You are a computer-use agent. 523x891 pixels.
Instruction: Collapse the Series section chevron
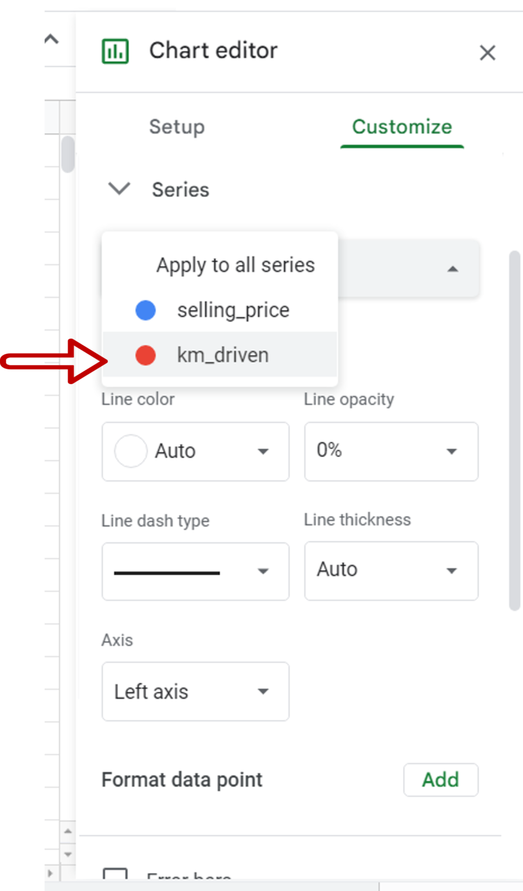coord(119,189)
